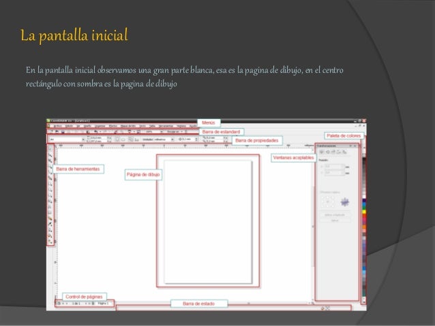Click the Landscape orientation button in the property bar
The width and height of the screenshot is (435, 326).
click(x=123, y=140)
